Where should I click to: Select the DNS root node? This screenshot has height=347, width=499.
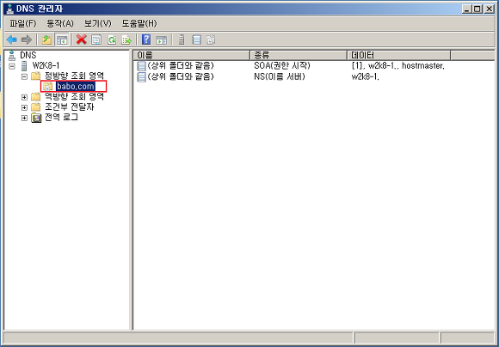pos(28,55)
